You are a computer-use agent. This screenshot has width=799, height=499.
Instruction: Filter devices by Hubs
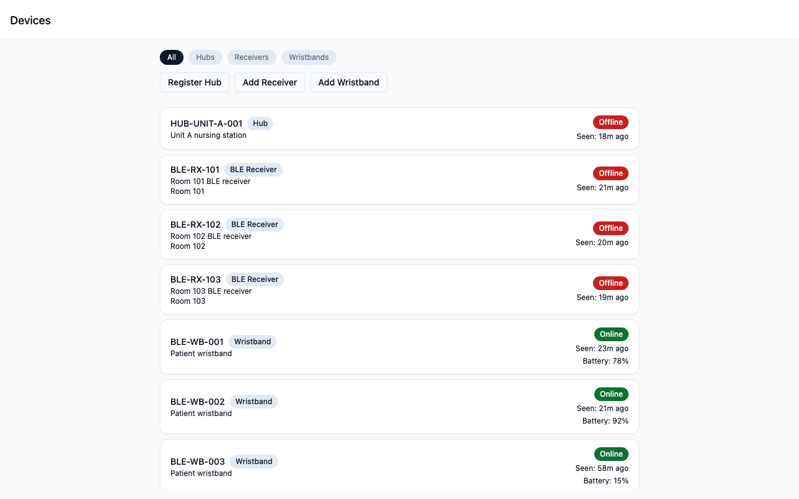pos(205,57)
